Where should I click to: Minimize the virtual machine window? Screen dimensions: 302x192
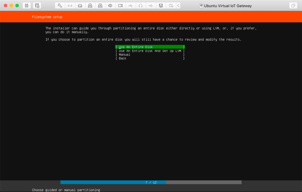point(11,5)
